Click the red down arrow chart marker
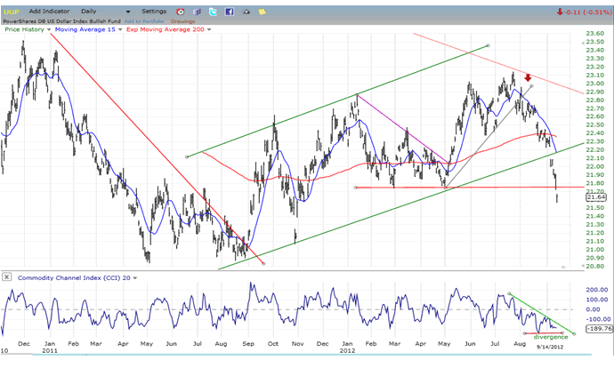614x368 pixels. pos(528,78)
